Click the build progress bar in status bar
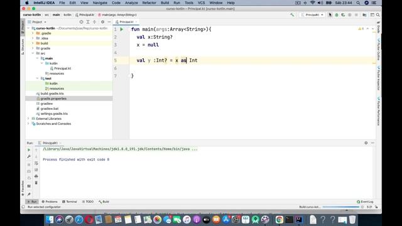This screenshot has width=402, height=226. click(x=340, y=207)
